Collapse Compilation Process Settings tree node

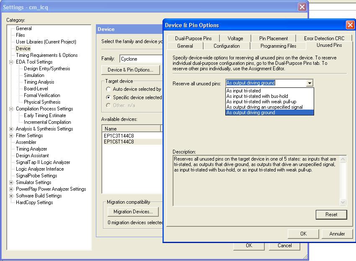click(11, 109)
